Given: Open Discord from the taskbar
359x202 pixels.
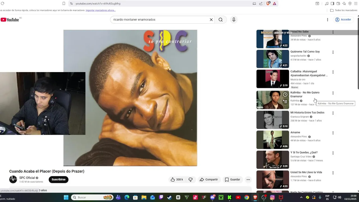Looking at the screenshot, I should 212,198.
